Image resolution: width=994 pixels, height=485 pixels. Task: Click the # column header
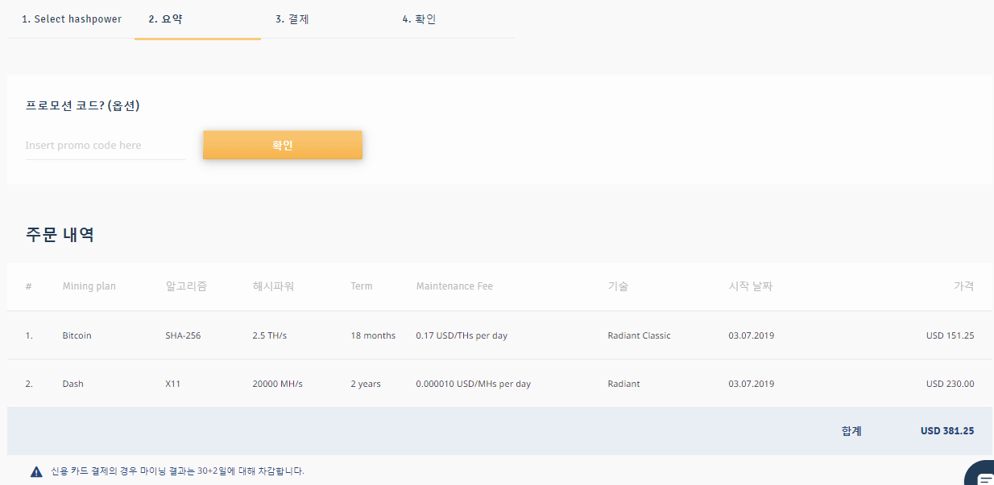(28, 286)
